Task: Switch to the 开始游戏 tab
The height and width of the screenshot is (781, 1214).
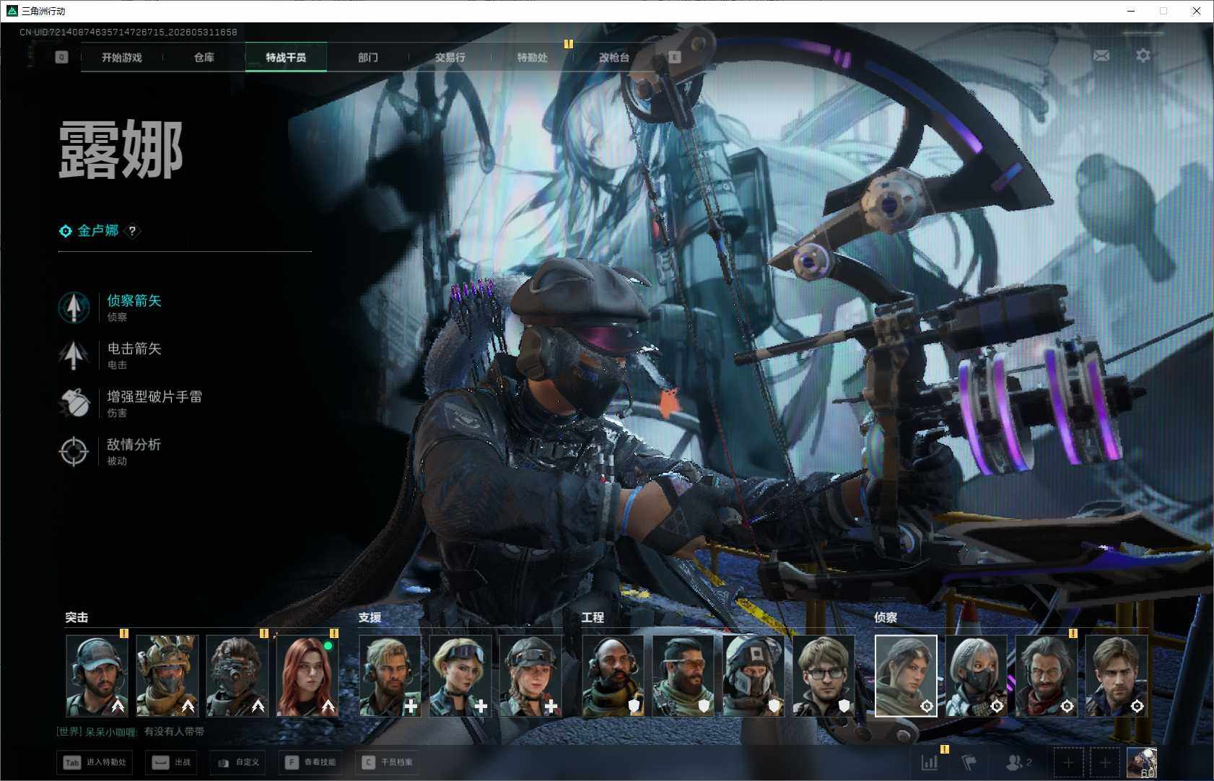Action: point(122,57)
